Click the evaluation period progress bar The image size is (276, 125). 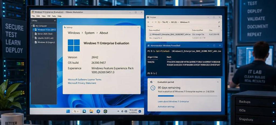tap(188, 96)
